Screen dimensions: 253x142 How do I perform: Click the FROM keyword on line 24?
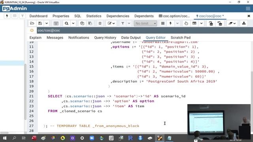pos(53,111)
